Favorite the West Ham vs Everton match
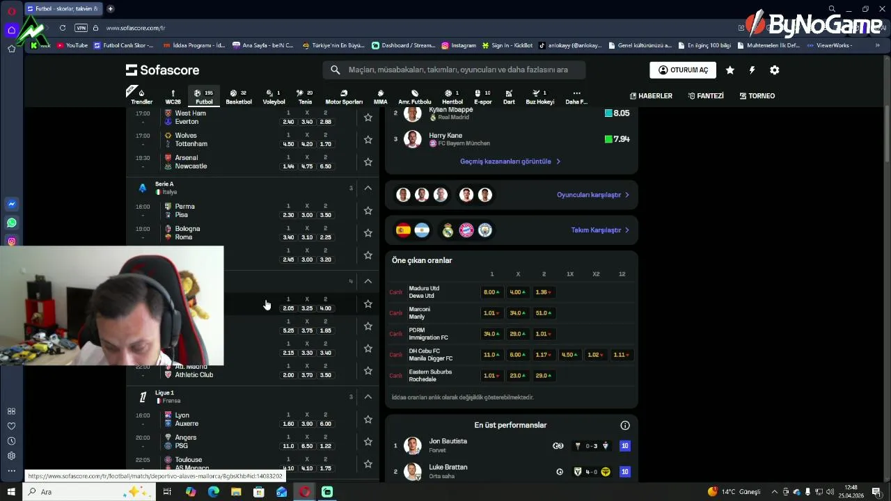 [368, 118]
